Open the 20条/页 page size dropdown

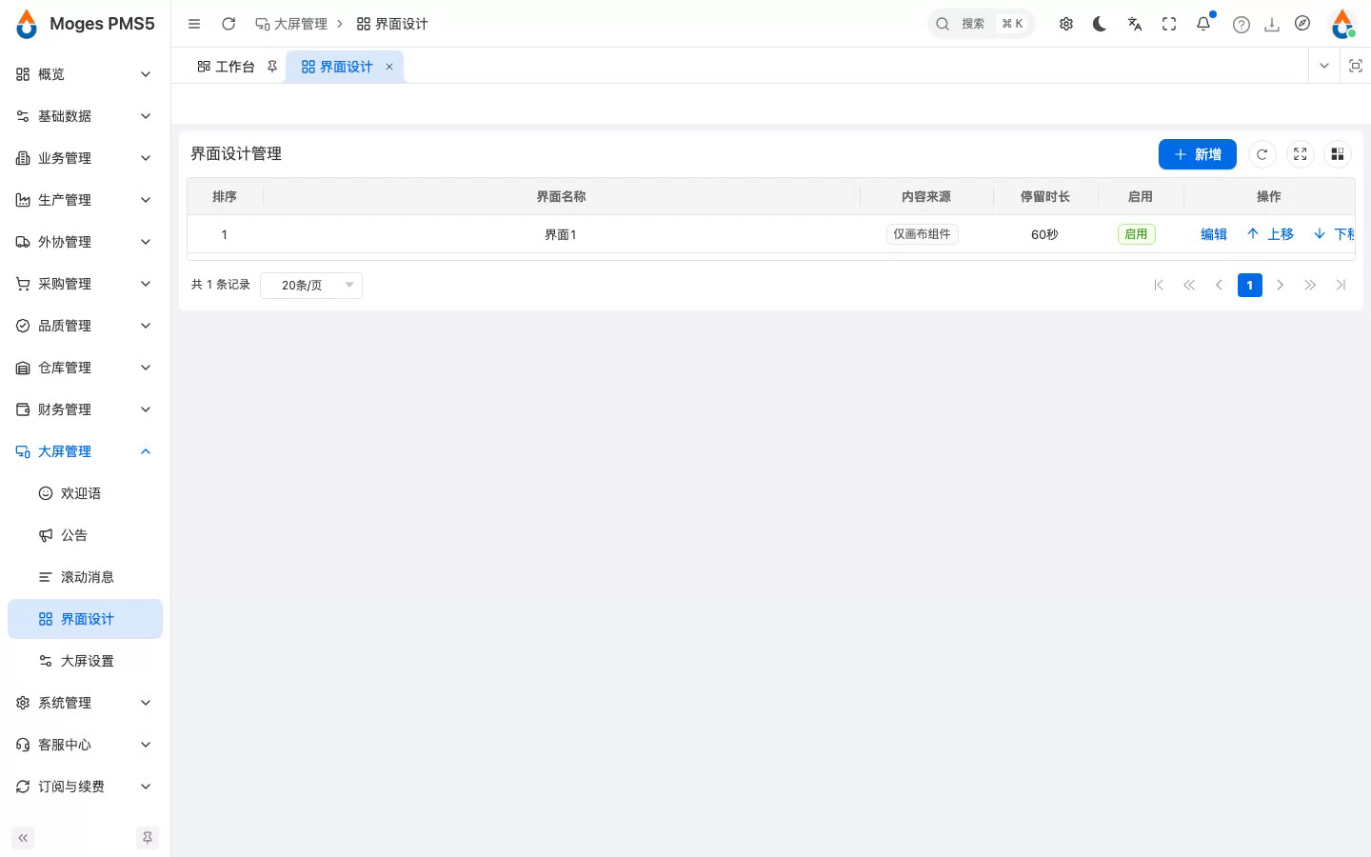pyautogui.click(x=311, y=285)
